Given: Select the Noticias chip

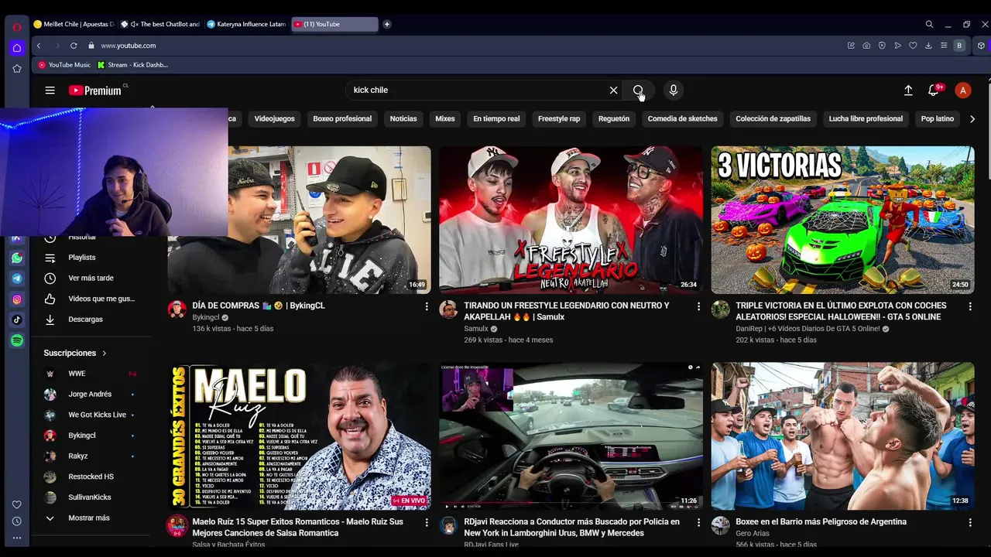Looking at the screenshot, I should (x=403, y=119).
